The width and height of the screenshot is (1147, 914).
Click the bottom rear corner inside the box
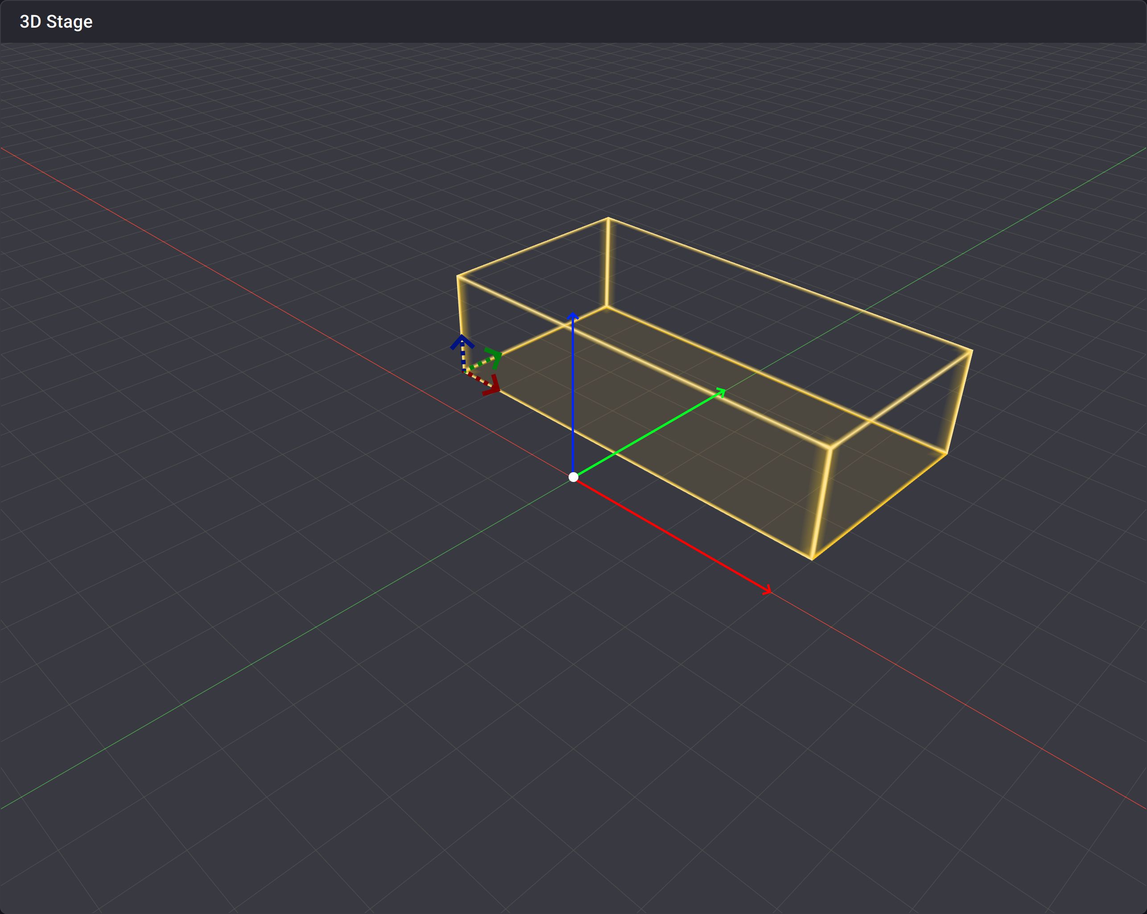[x=606, y=306]
